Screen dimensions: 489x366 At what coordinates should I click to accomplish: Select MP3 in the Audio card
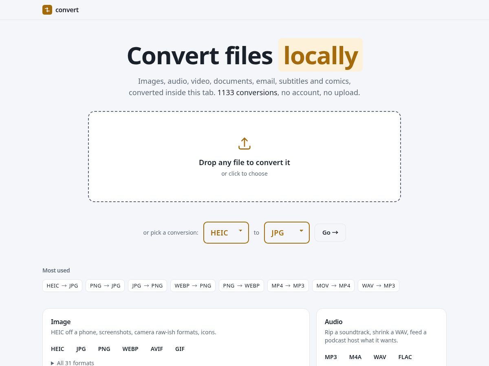click(331, 357)
